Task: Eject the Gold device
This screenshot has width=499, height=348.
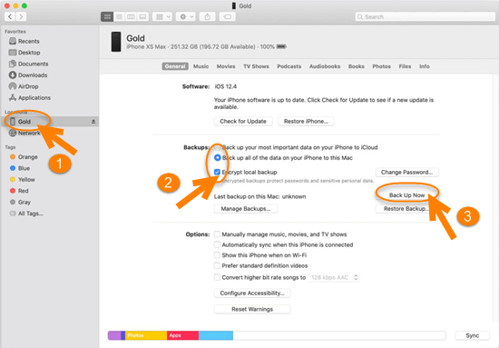Action: [x=93, y=122]
